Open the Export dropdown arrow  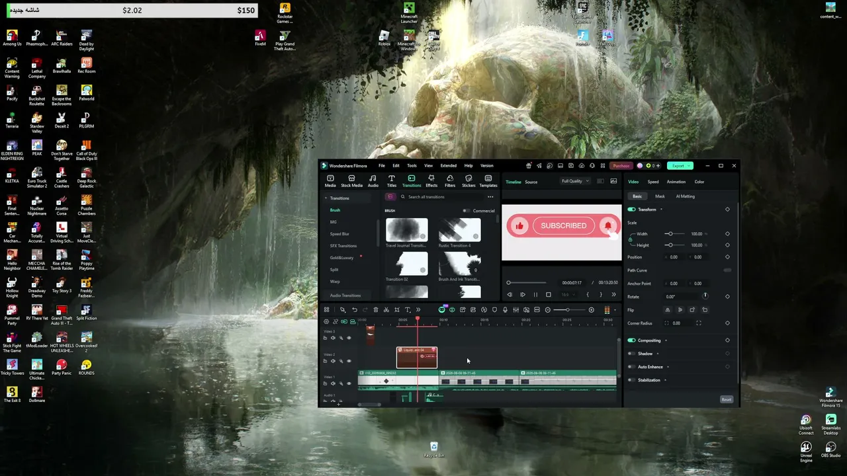tap(689, 166)
